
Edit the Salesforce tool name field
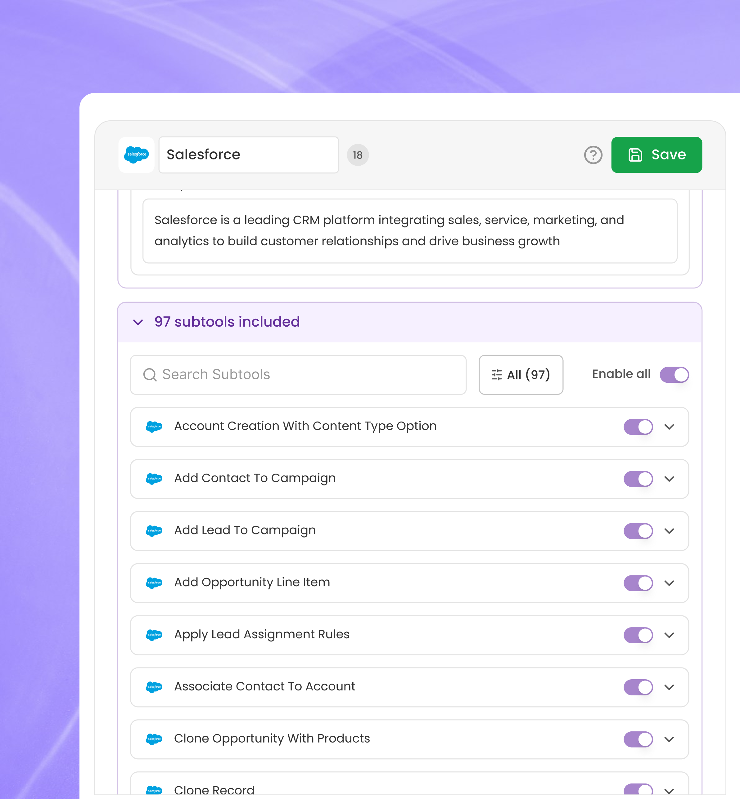click(x=248, y=155)
